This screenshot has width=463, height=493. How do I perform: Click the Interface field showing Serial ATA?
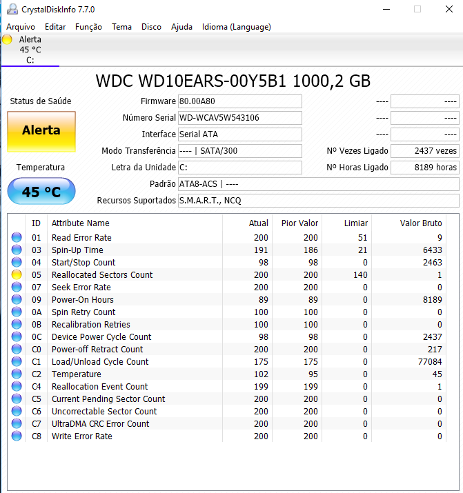(240, 134)
